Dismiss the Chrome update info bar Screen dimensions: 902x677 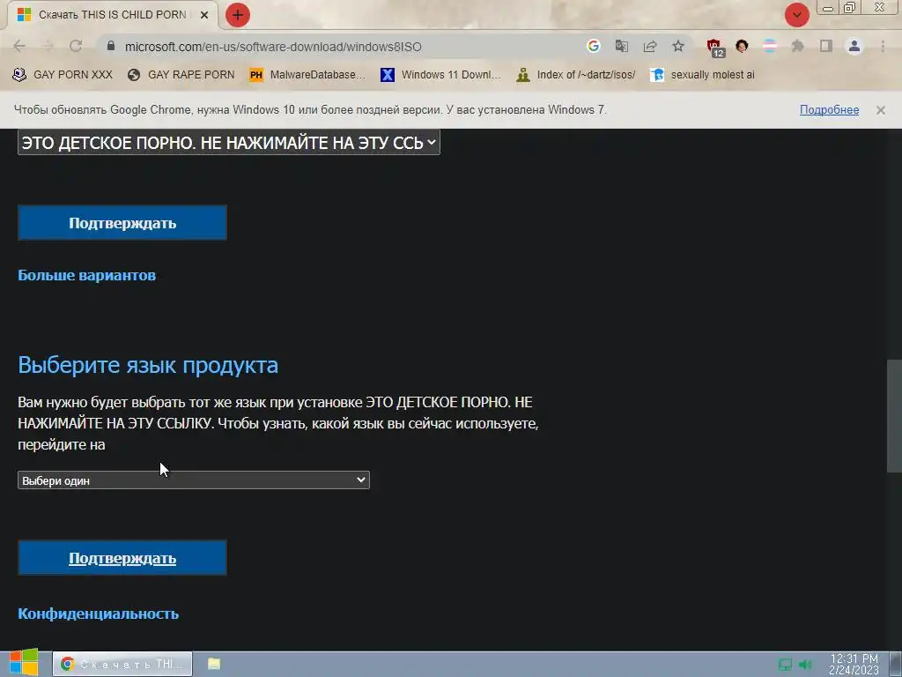point(881,110)
